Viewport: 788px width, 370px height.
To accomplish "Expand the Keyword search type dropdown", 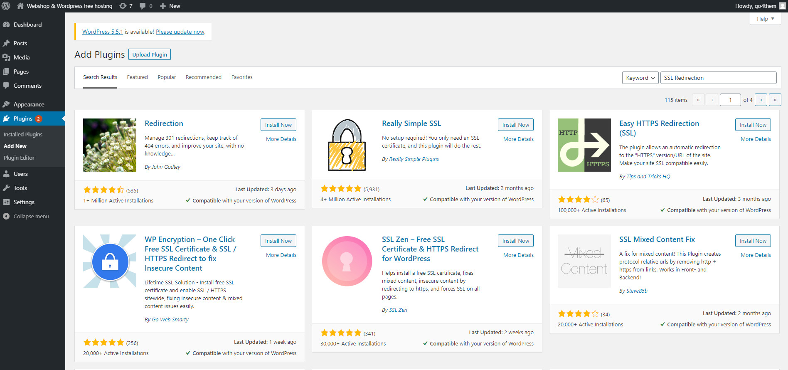I will coord(640,78).
